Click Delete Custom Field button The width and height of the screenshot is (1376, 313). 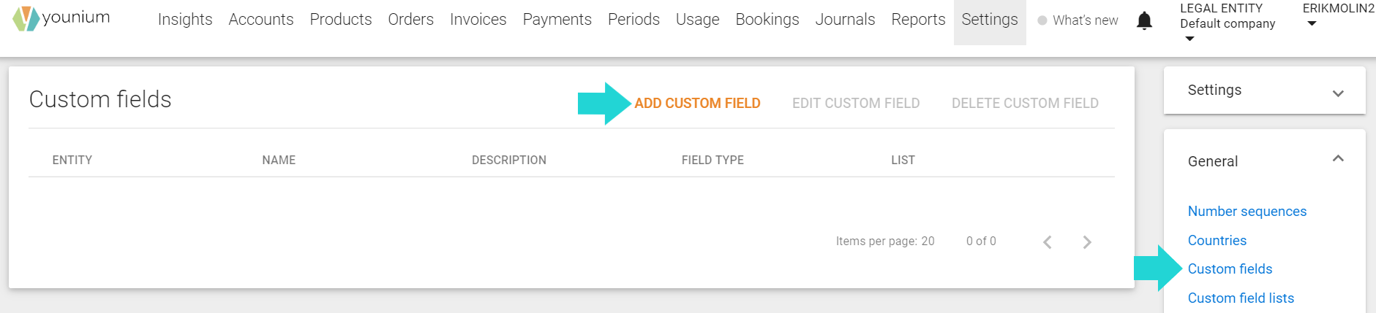pos(1025,104)
